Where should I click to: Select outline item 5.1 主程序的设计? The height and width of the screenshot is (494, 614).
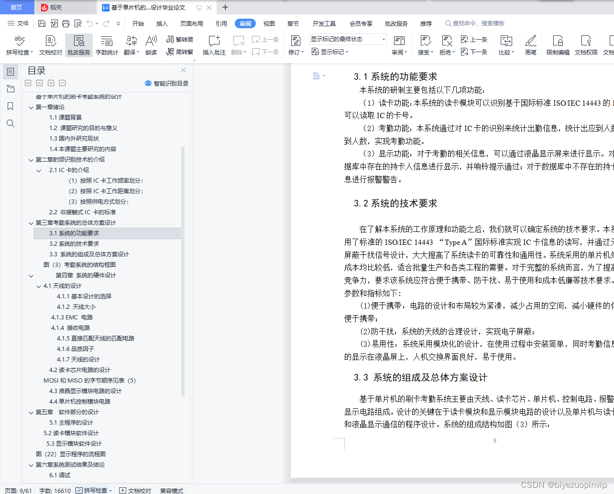(71, 423)
